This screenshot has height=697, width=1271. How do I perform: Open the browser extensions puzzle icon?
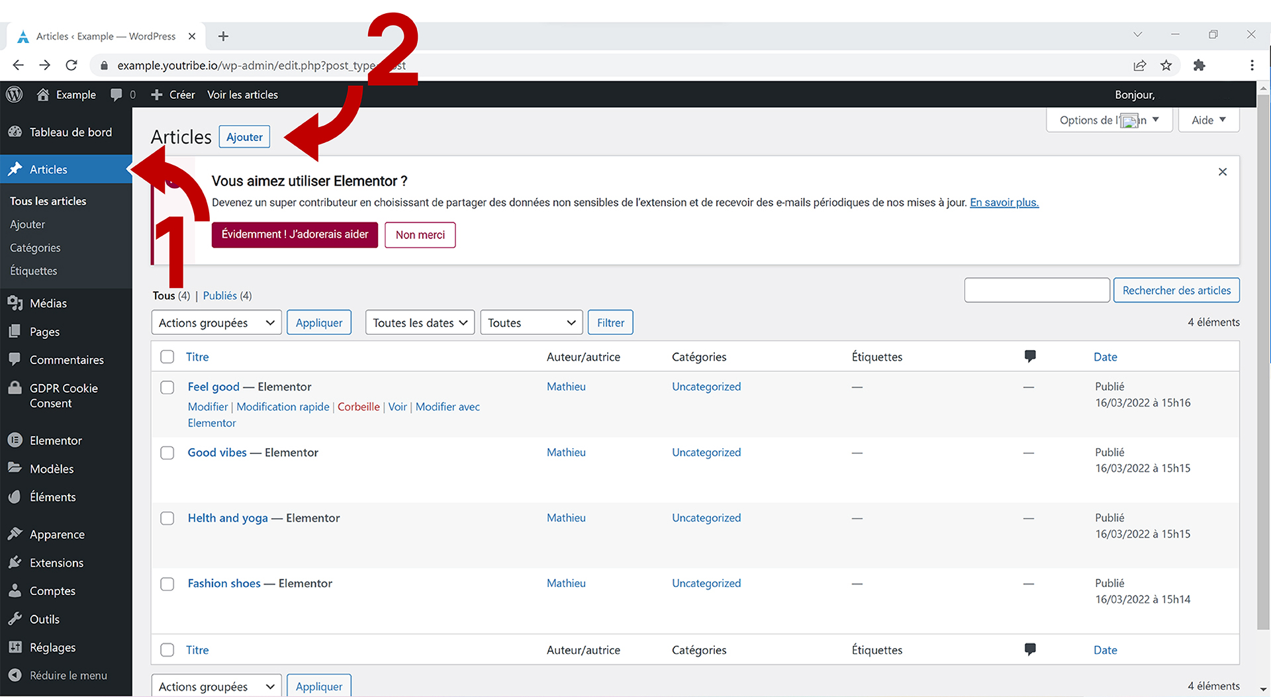click(1199, 66)
